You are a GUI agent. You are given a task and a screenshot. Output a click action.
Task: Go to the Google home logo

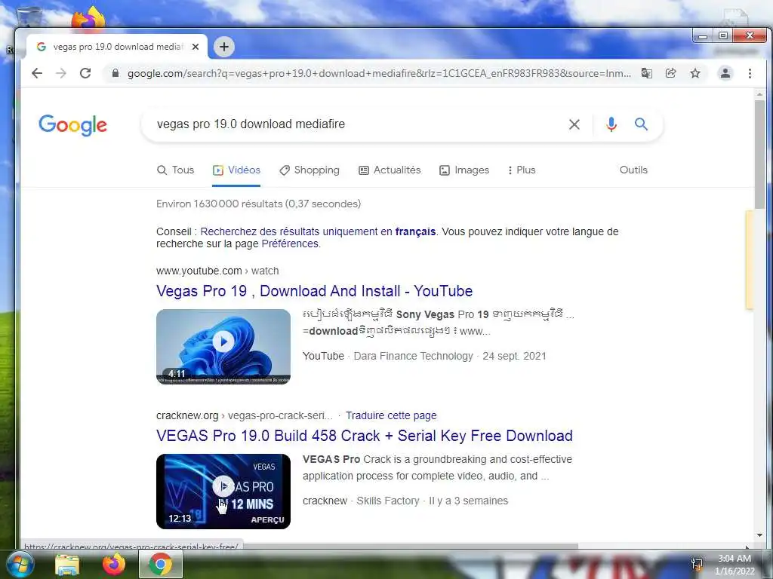pyautogui.click(x=73, y=125)
